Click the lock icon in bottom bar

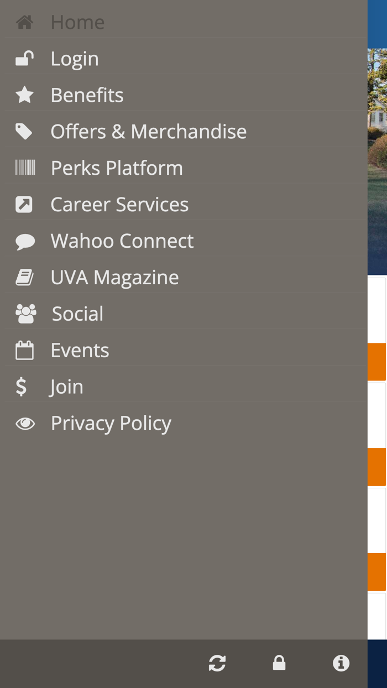coord(279,663)
